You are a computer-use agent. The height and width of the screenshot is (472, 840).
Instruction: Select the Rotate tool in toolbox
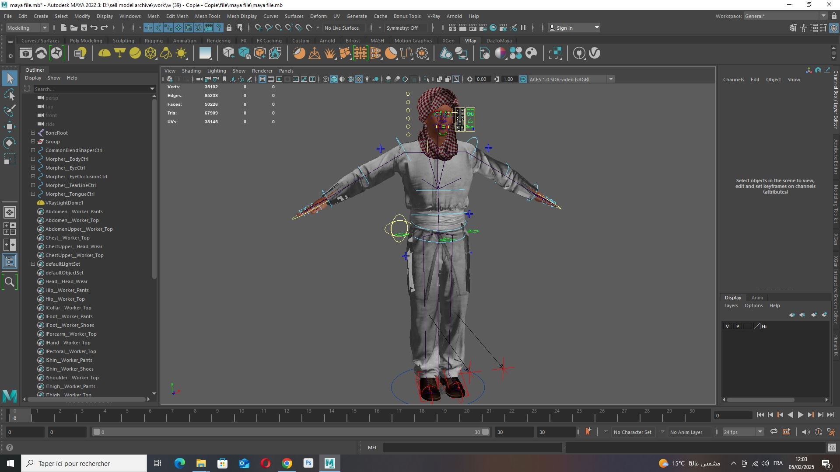pos(10,143)
